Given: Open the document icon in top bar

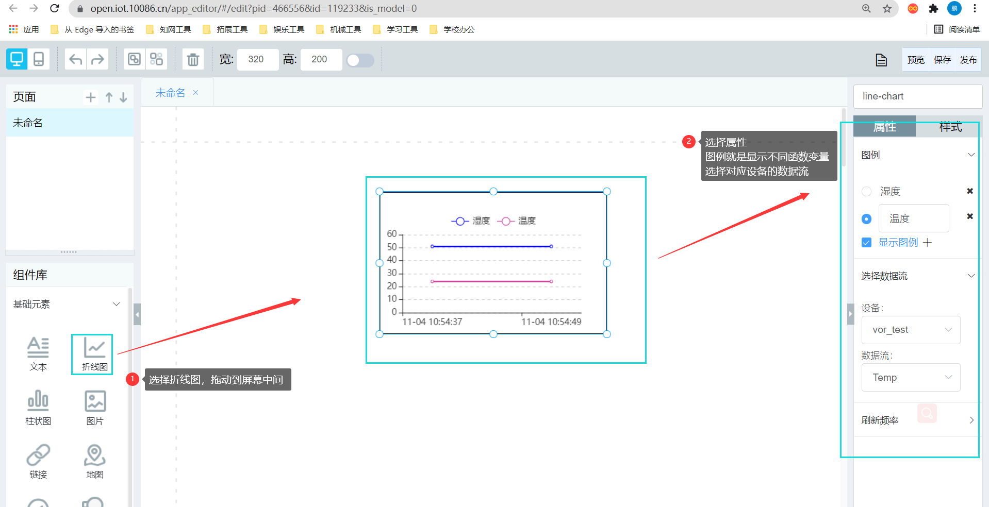Looking at the screenshot, I should tap(881, 60).
